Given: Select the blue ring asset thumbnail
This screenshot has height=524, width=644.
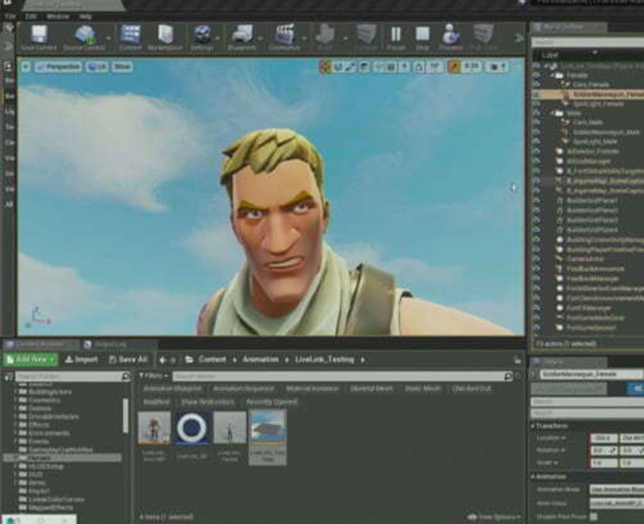Looking at the screenshot, I should pos(192,428).
